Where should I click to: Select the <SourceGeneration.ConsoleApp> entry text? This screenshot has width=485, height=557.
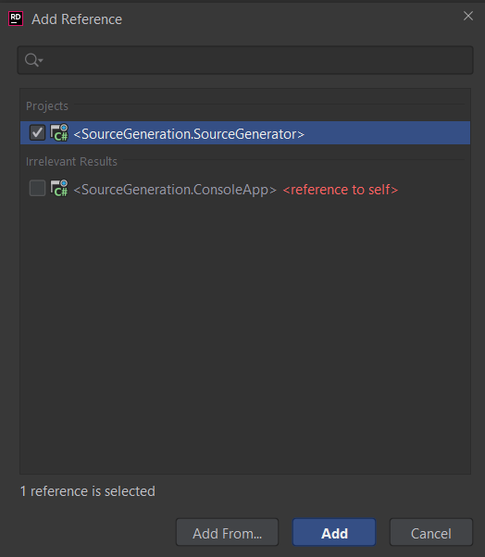[175, 190]
